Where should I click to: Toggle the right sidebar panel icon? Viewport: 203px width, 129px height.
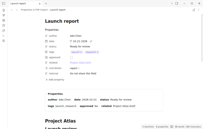click(x=177, y=3)
